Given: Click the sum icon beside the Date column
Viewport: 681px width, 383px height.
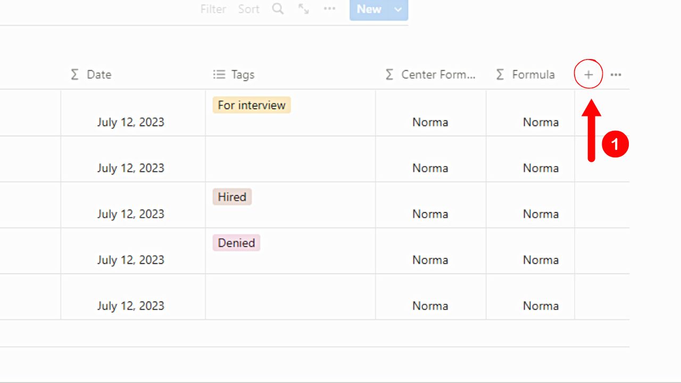Looking at the screenshot, I should click(74, 74).
